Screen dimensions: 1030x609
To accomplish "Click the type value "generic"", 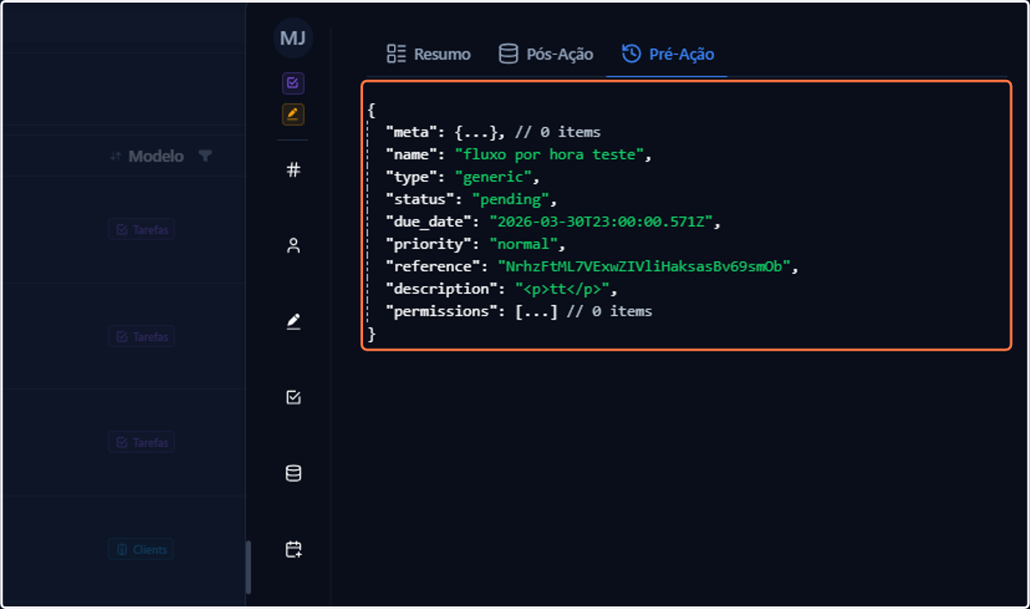I will click(x=494, y=177).
